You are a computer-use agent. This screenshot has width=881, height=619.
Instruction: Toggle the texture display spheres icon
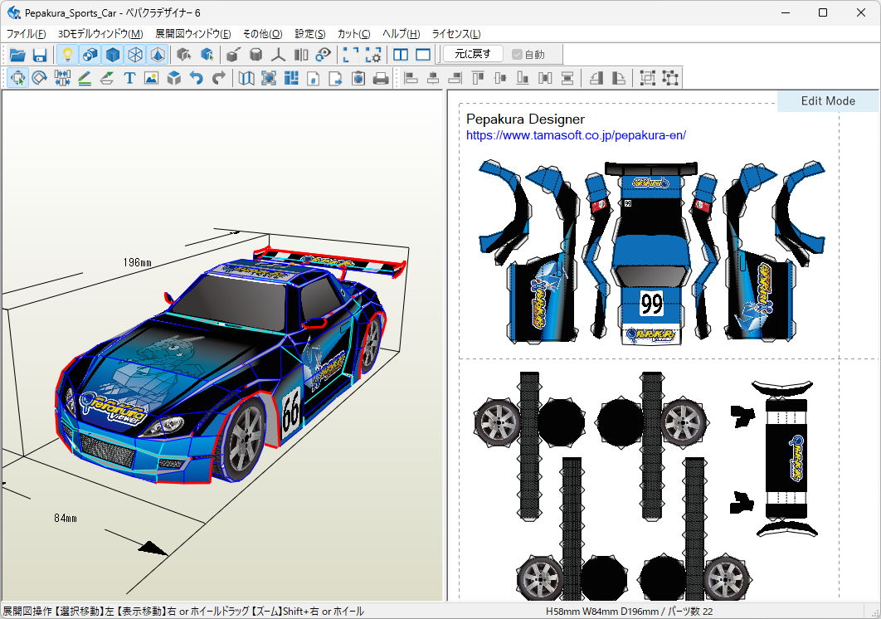(90, 55)
